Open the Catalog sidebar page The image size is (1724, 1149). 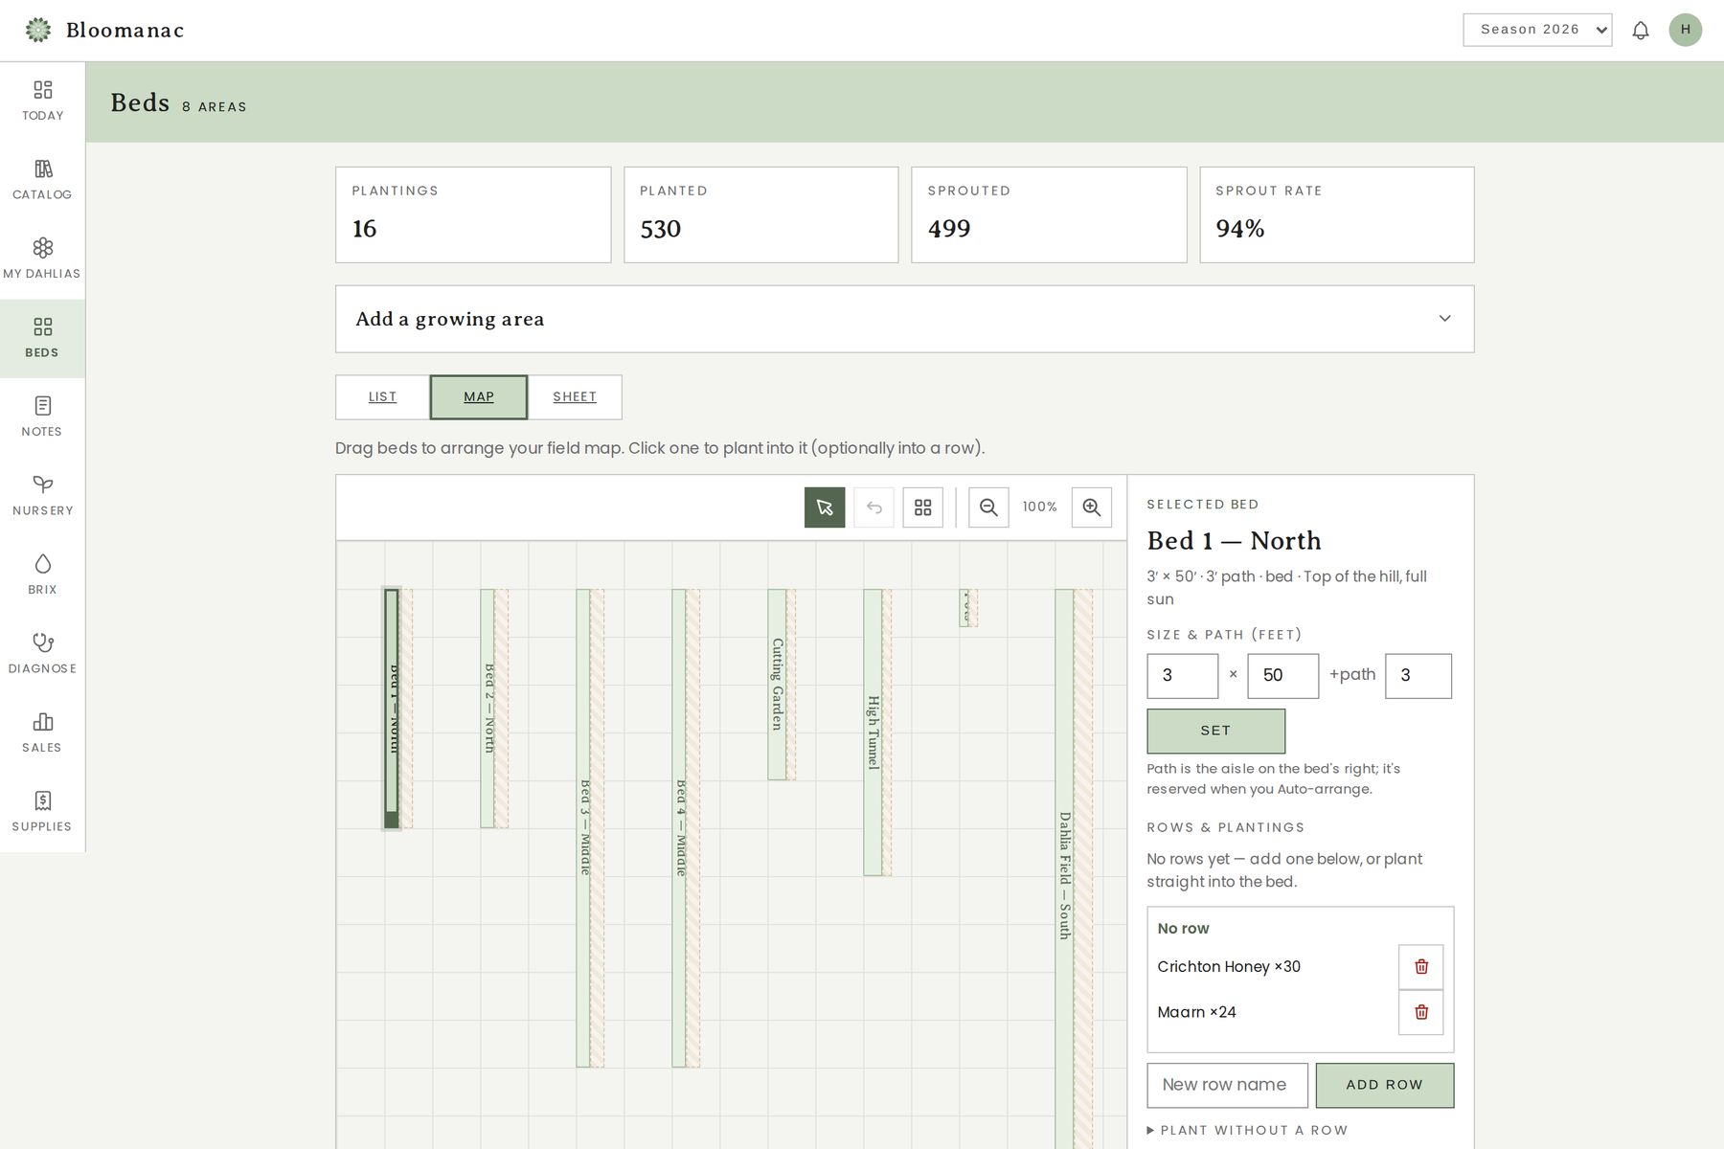coord(42,180)
